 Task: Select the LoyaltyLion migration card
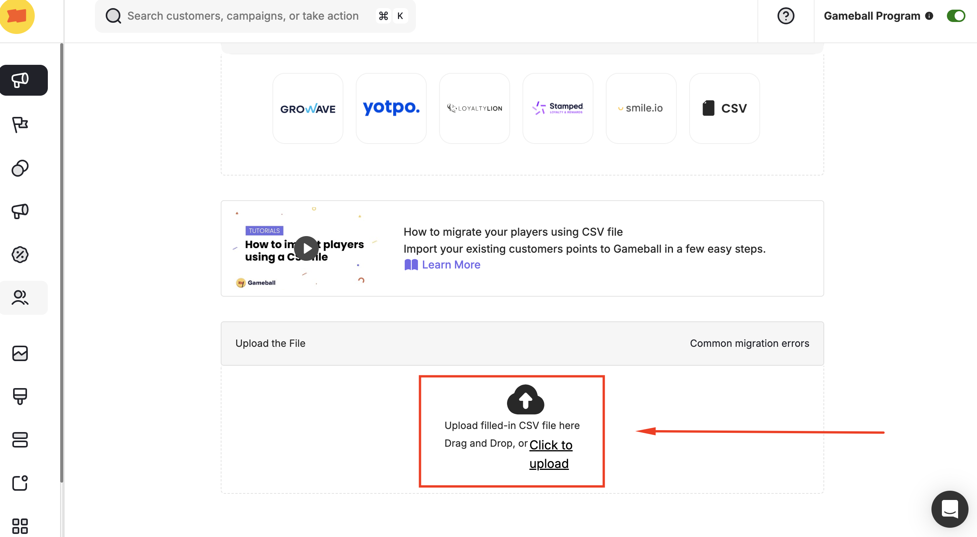474,108
